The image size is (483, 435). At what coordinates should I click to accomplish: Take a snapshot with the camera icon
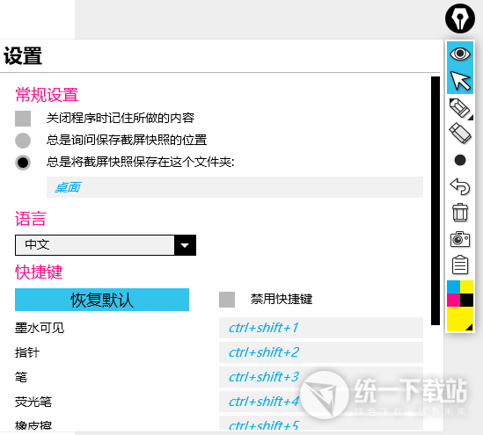(x=460, y=239)
